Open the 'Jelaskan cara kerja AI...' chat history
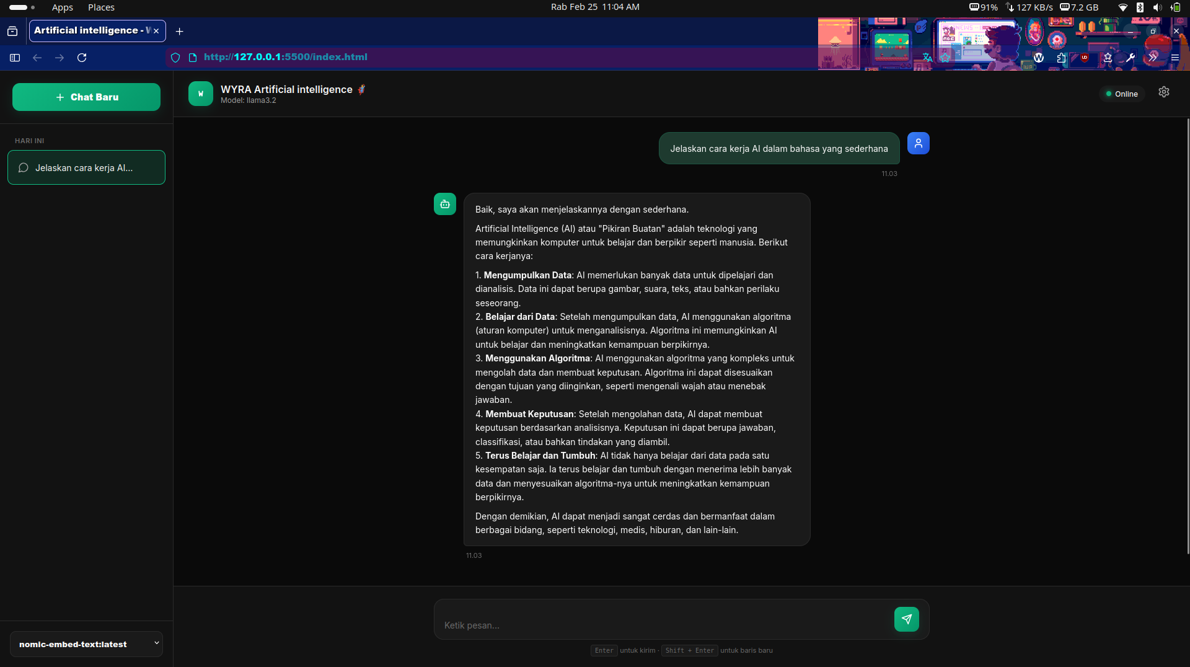The width and height of the screenshot is (1190, 667). coord(86,168)
